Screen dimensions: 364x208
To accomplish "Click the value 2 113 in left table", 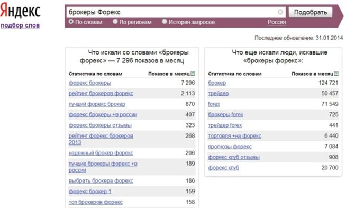I will (x=188, y=93).
